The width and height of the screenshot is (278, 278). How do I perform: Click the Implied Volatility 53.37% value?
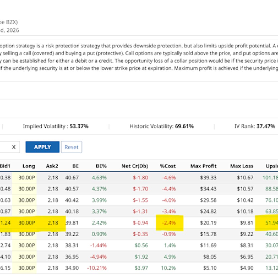point(79,126)
